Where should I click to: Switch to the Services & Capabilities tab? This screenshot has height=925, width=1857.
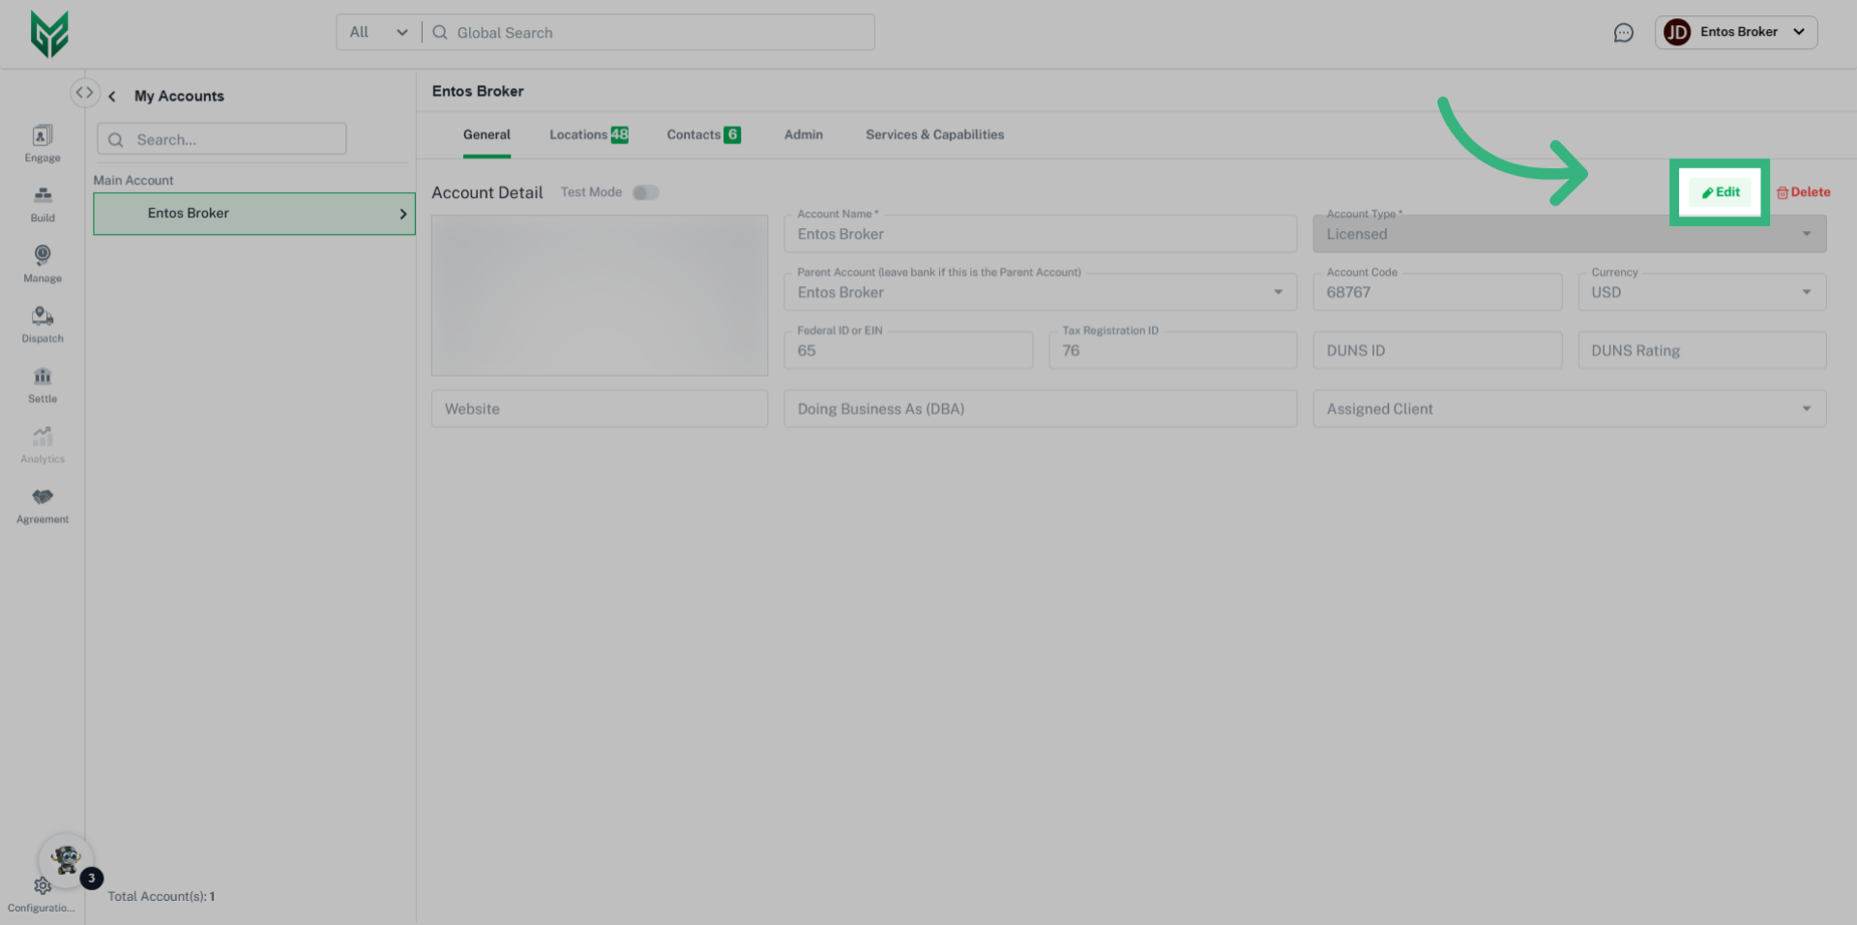(x=934, y=135)
